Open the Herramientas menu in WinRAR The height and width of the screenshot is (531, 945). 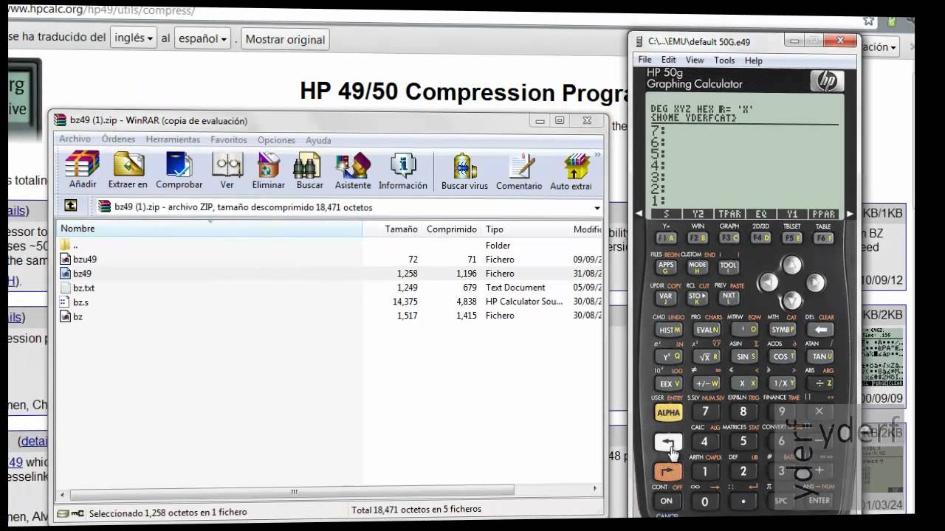[x=173, y=139]
